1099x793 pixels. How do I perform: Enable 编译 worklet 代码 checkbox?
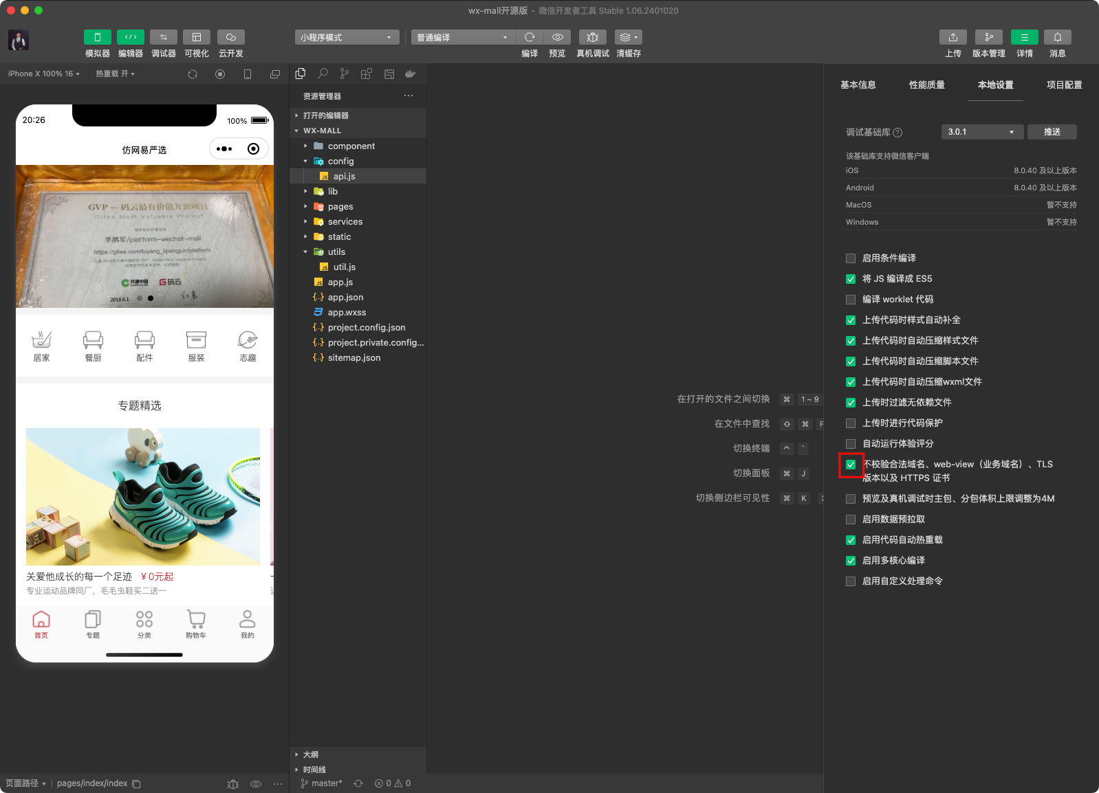[851, 300]
